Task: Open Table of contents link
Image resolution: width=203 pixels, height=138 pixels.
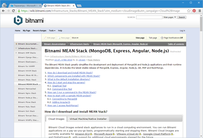Action: (x=176, y=44)
